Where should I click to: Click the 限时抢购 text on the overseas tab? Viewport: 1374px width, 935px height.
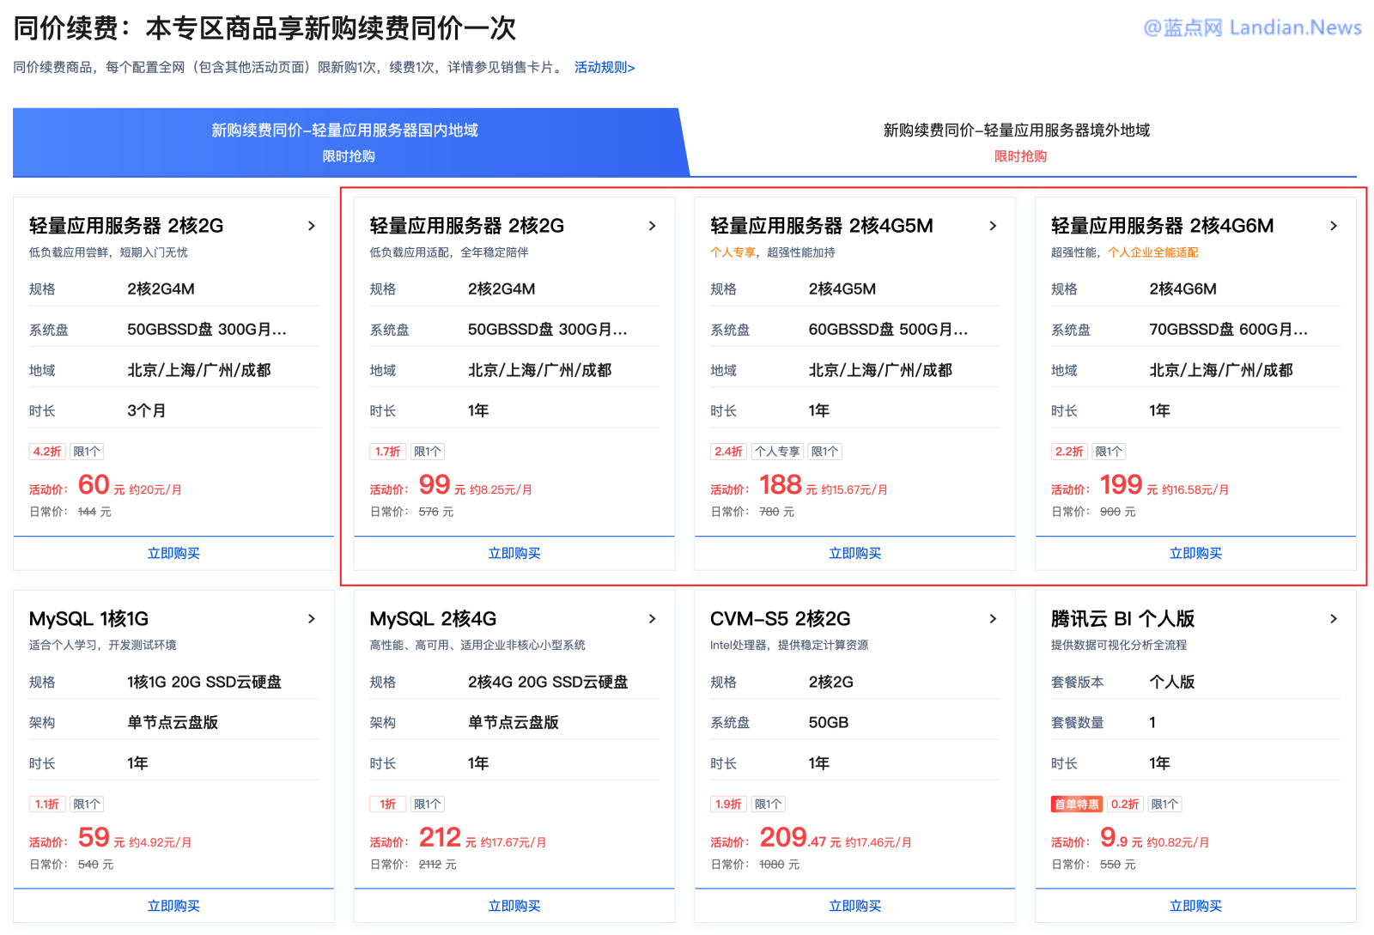point(1021,155)
